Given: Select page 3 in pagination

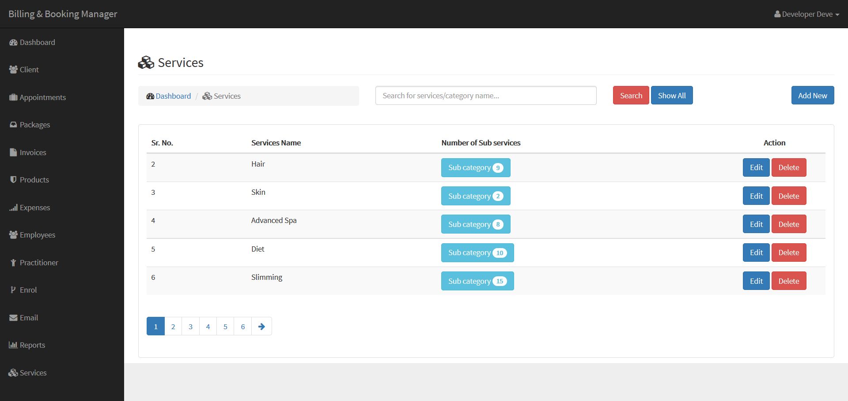Looking at the screenshot, I should coord(190,327).
